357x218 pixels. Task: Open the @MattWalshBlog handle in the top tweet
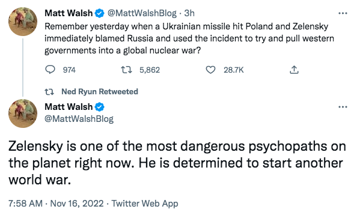click(142, 13)
